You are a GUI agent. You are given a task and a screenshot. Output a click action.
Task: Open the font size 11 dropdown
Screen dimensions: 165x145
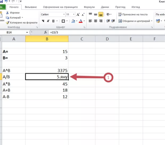point(74,14)
